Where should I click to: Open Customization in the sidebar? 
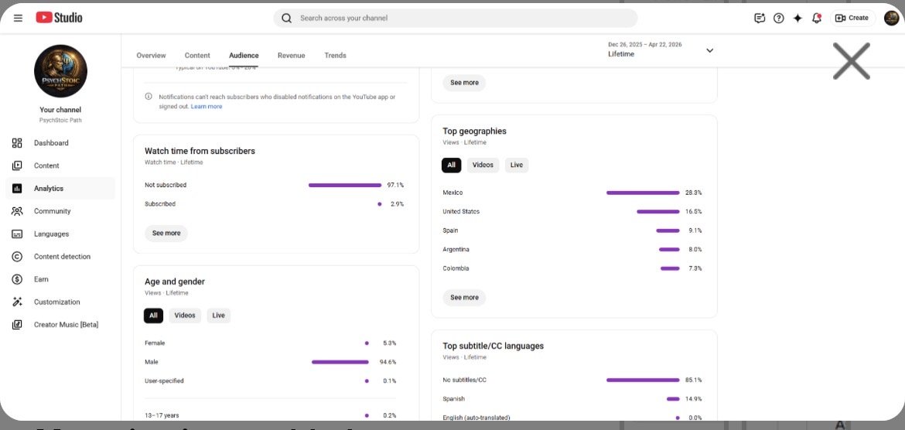pos(60,302)
